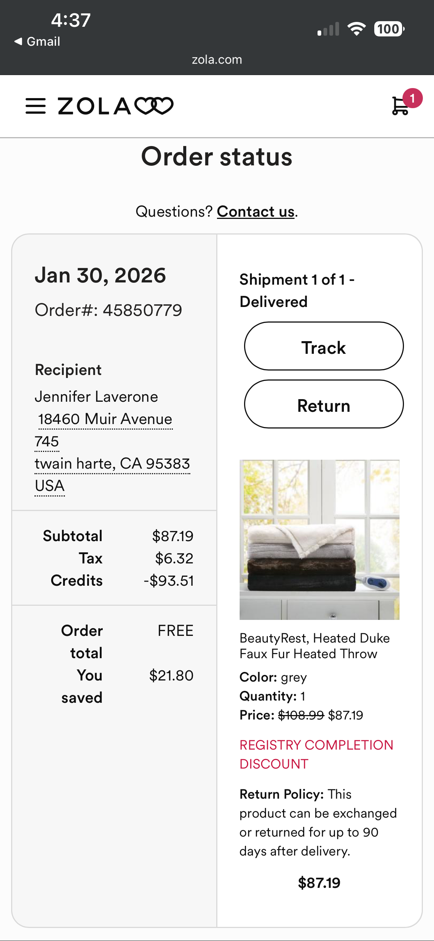Open the shopping cart icon
This screenshot has width=434, height=941.
(400, 106)
